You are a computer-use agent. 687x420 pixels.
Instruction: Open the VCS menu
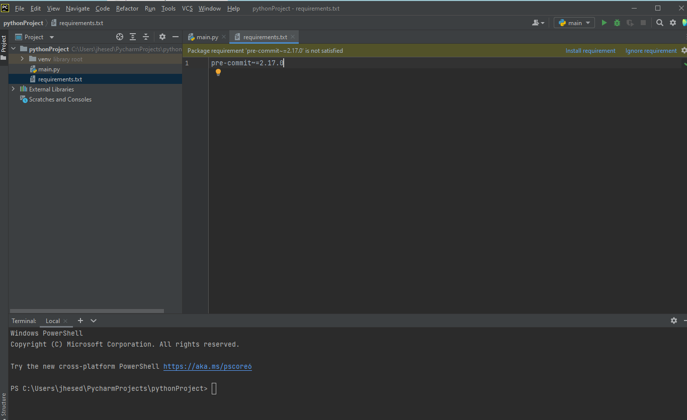187,8
